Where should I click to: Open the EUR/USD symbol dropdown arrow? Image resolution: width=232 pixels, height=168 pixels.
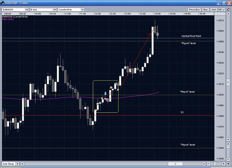tap(27, 10)
